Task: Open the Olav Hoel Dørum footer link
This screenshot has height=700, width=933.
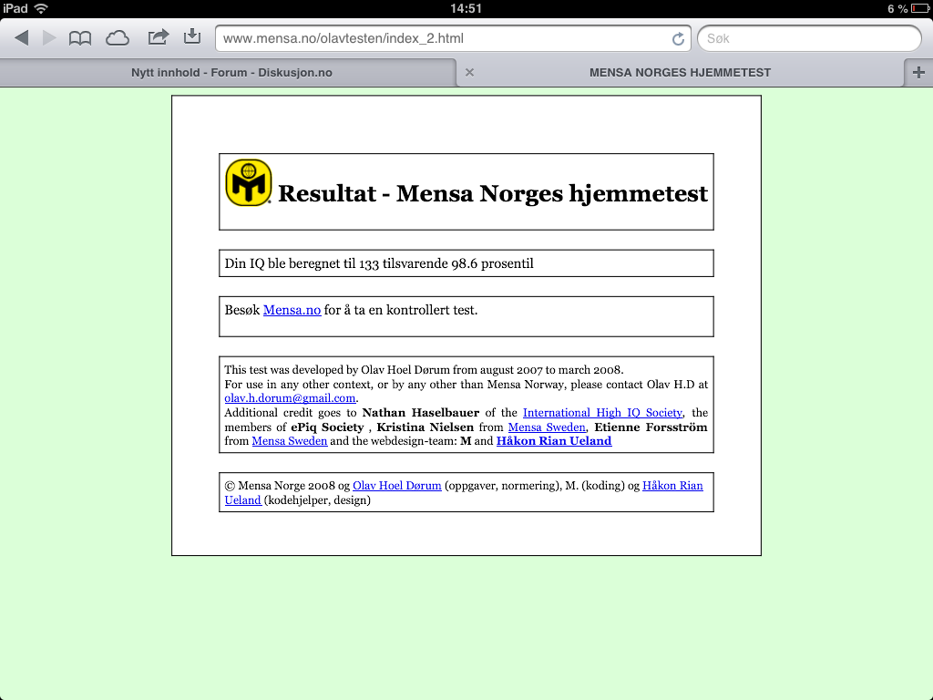Action: pos(397,486)
